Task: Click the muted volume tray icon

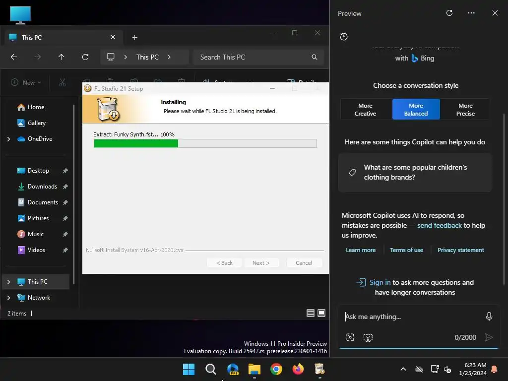Action: (447, 369)
